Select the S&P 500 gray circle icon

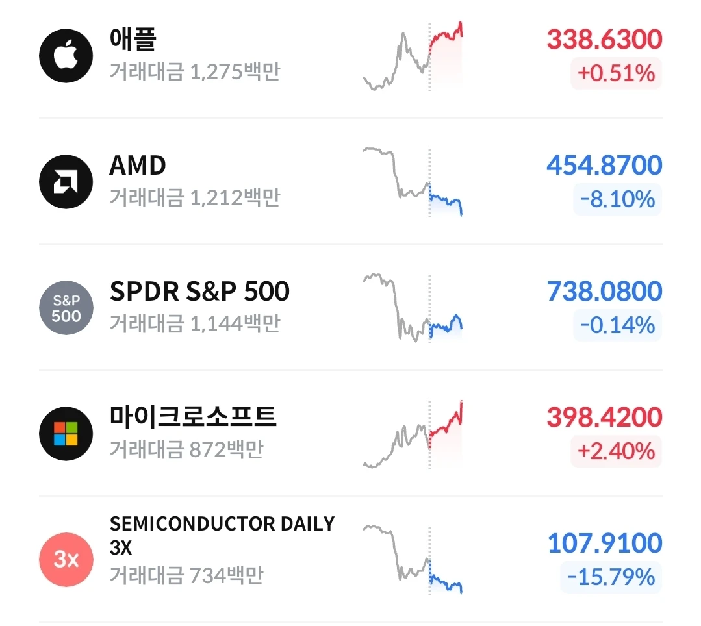pyautogui.click(x=66, y=308)
